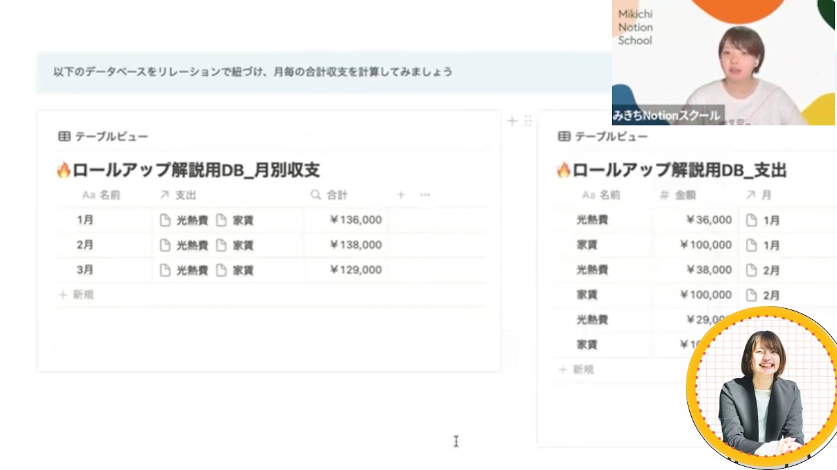Select the 1月 row name cell
This screenshot has width=837, height=470.
[x=103, y=220]
